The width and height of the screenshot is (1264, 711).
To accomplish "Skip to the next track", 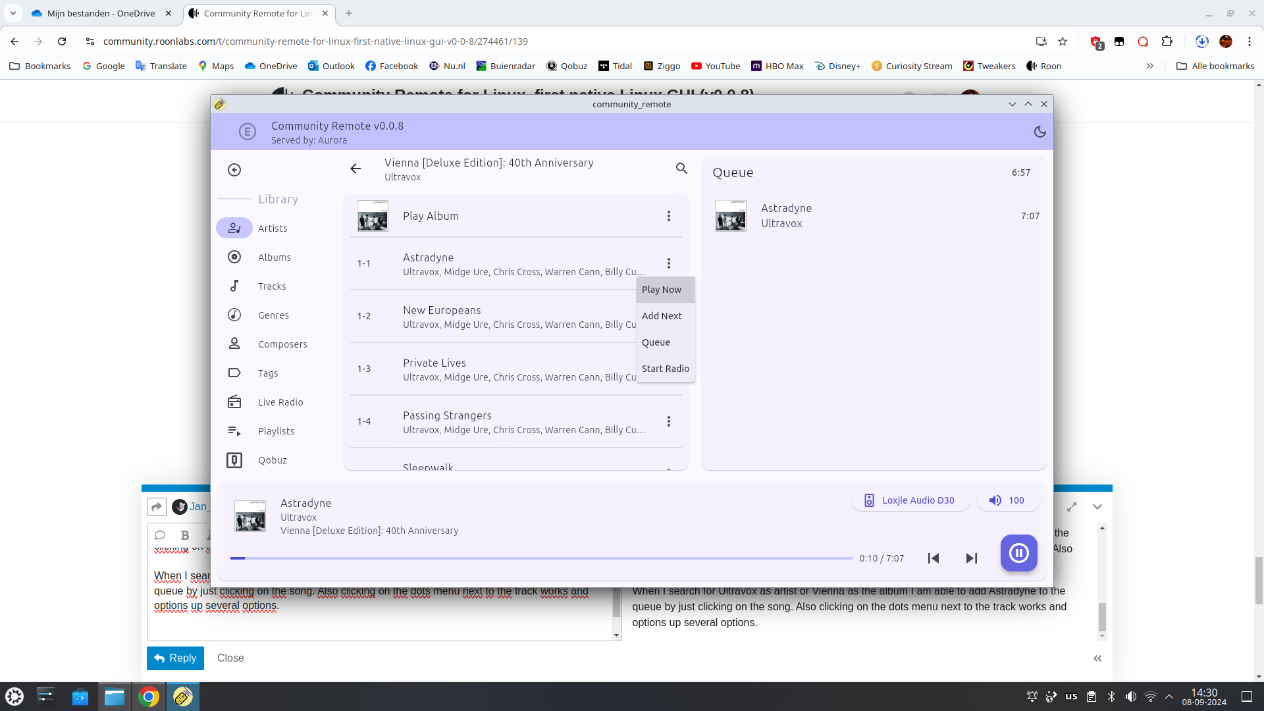I will click(x=971, y=558).
